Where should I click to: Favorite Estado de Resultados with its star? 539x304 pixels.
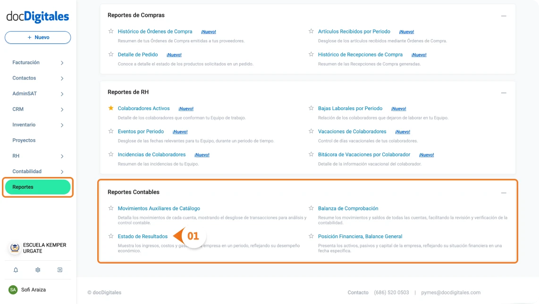coord(110,236)
